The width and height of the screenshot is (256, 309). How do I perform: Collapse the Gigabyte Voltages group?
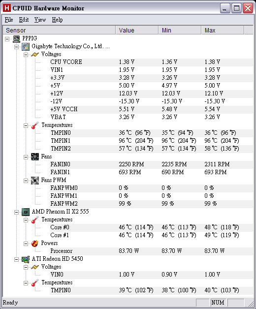click(x=26, y=55)
